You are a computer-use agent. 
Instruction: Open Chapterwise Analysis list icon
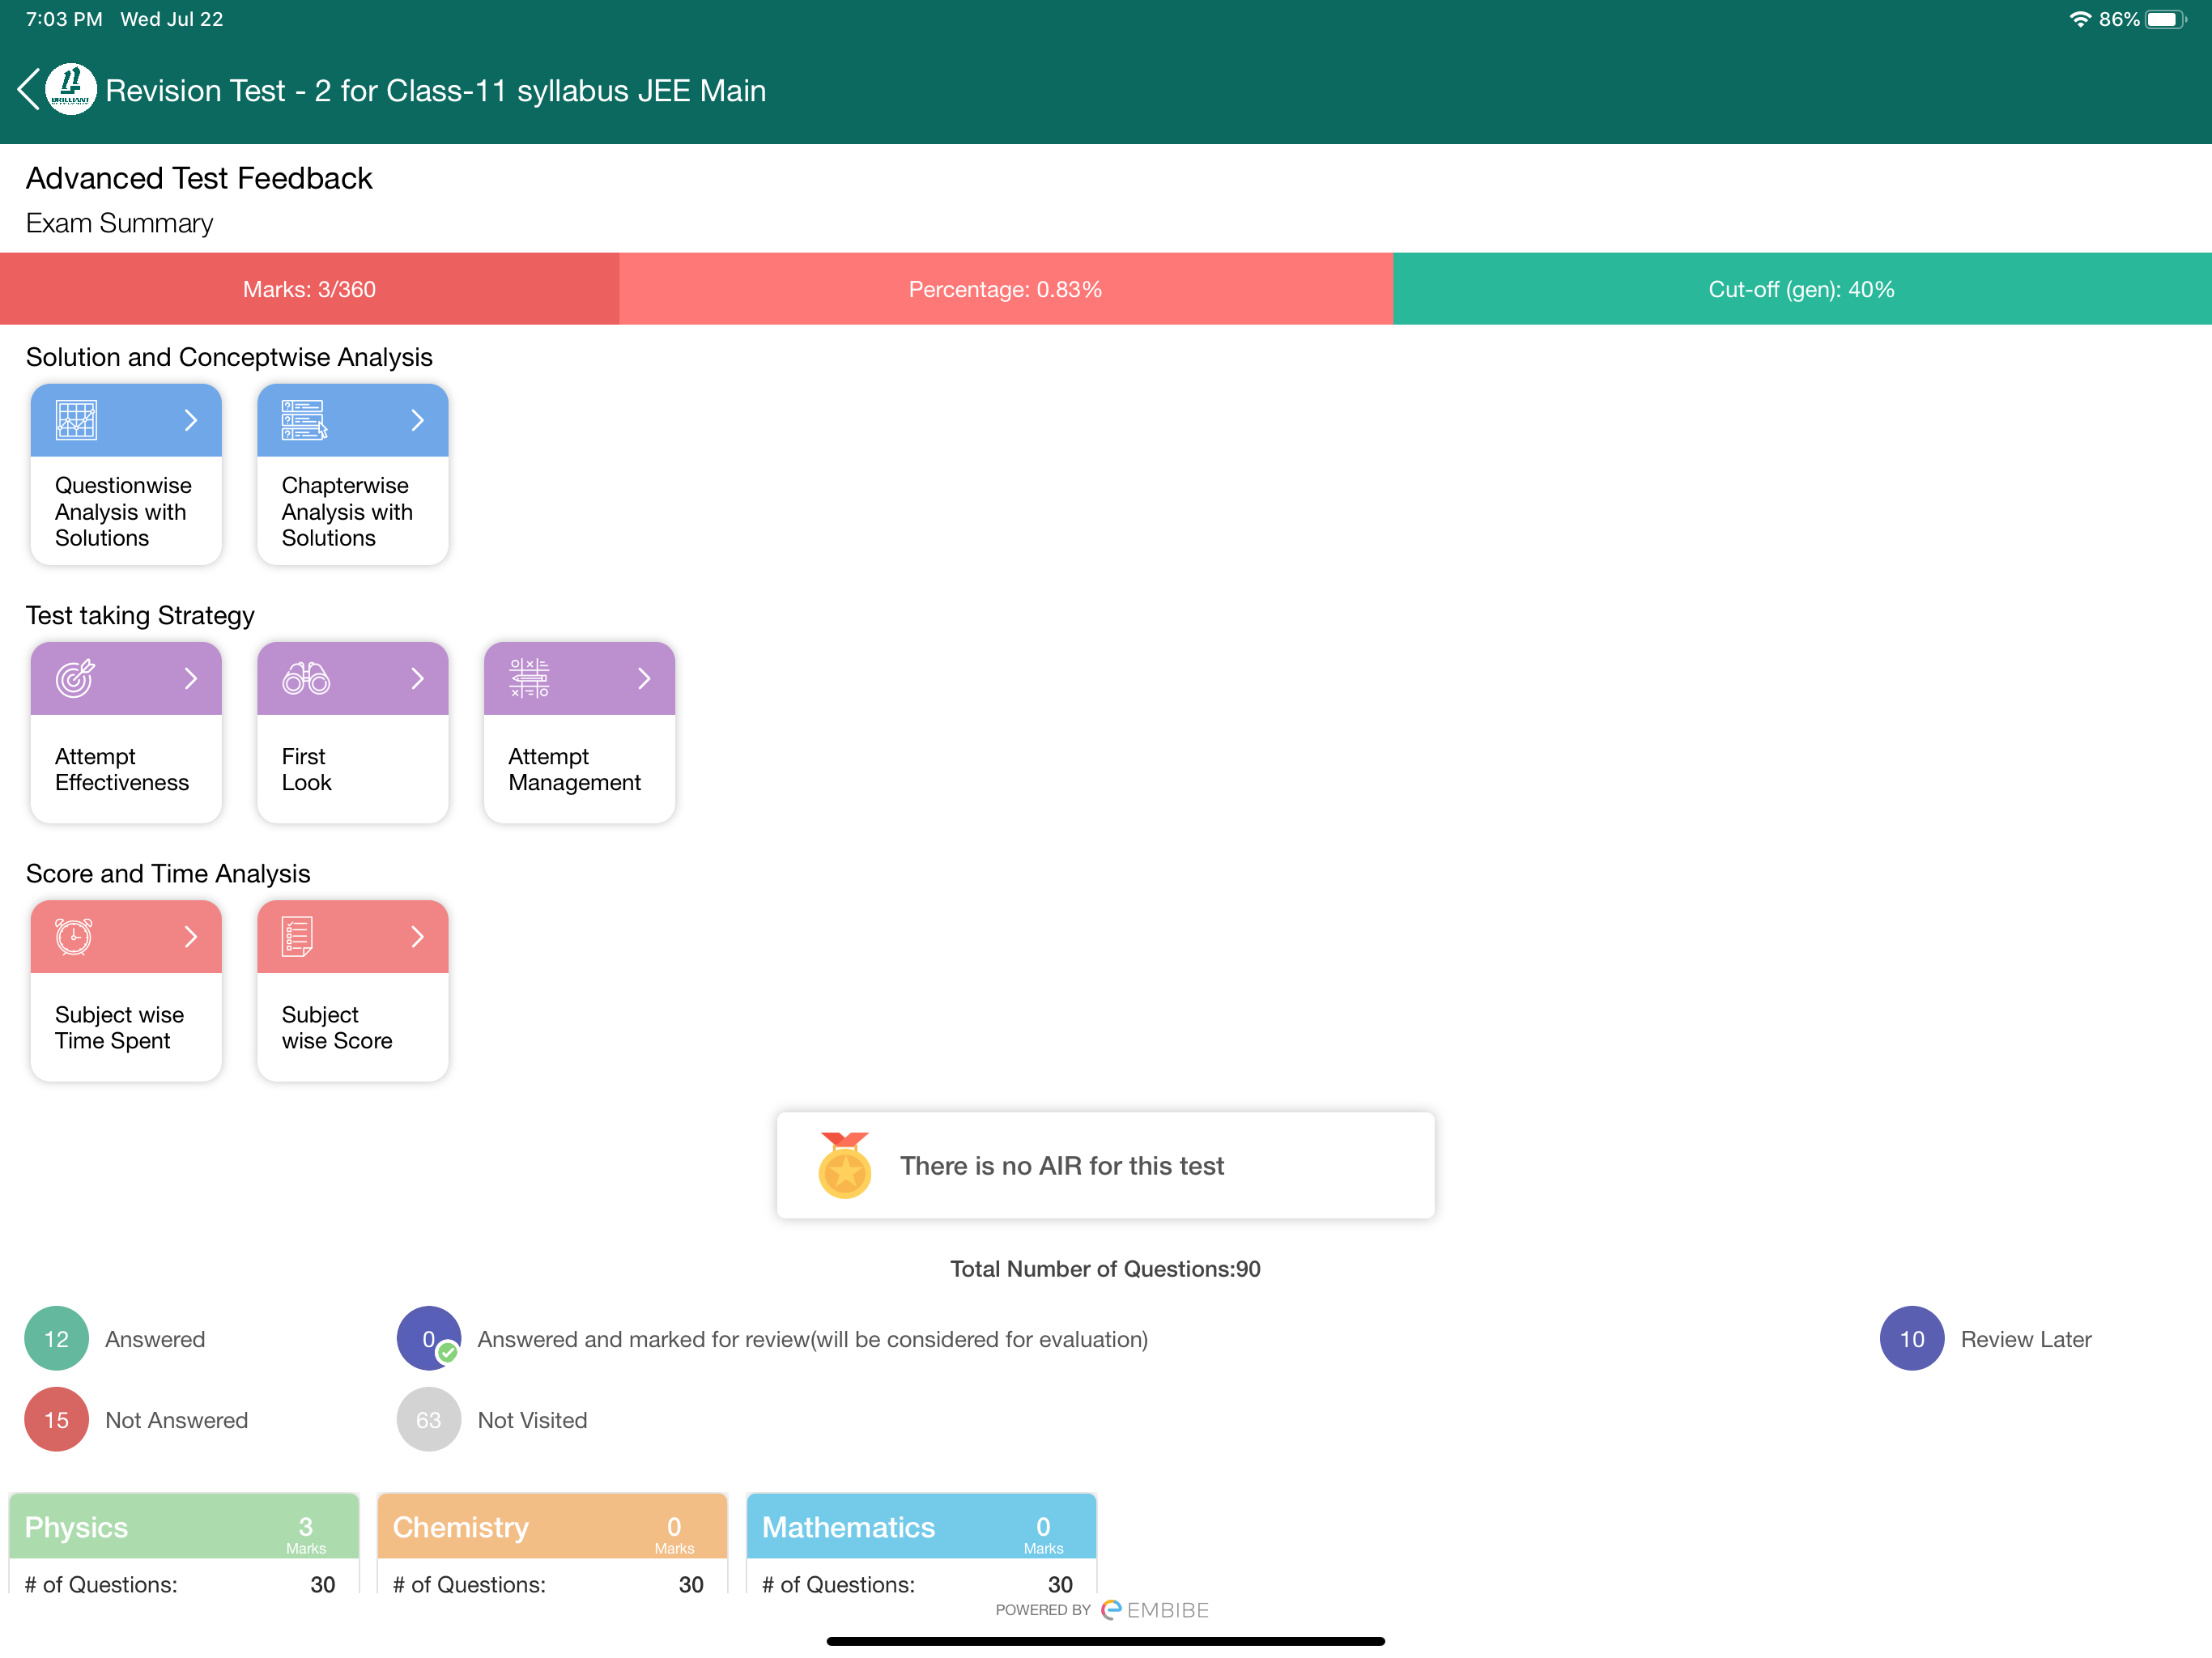pos(304,420)
